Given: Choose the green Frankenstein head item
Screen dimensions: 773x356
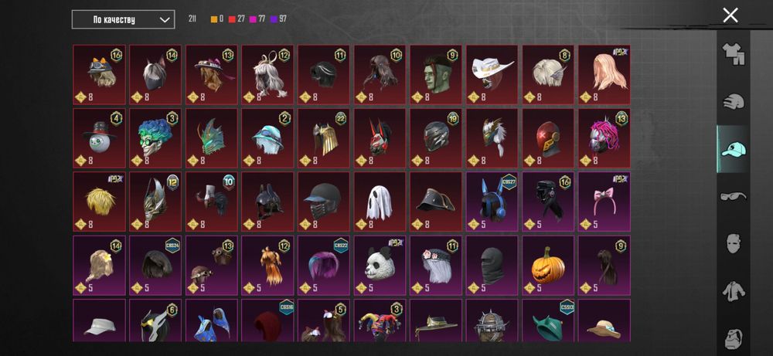Looking at the screenshot, I should click(x=436, y=75).
